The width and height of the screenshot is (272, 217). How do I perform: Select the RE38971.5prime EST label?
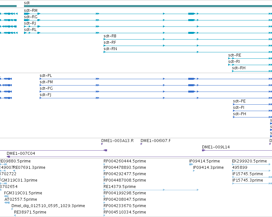(30, 212)
